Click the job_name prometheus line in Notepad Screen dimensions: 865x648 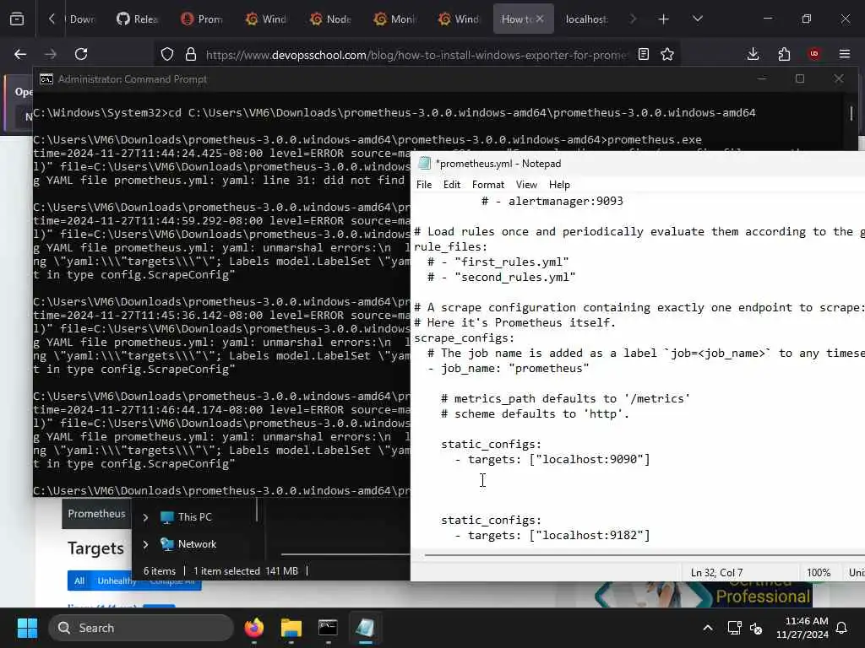(x=508, y=368)
